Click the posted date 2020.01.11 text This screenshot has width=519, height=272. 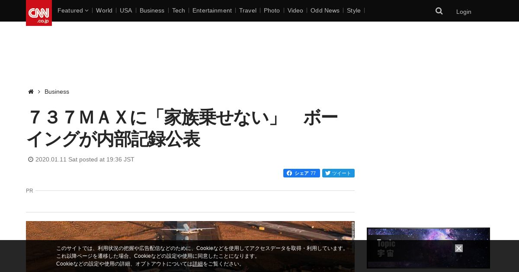(x=85, y=159)
